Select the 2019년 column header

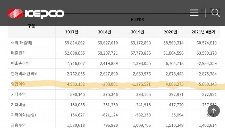[137, 32]
